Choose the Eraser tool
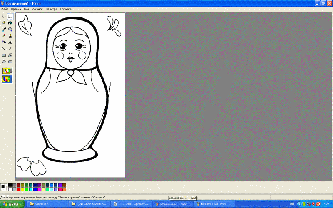The image size is (333, 208). click(4, 23)
